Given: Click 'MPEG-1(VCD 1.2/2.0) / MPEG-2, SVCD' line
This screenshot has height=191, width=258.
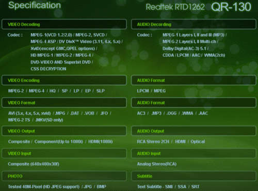Looking at the screenshot, I should [69, 35].
